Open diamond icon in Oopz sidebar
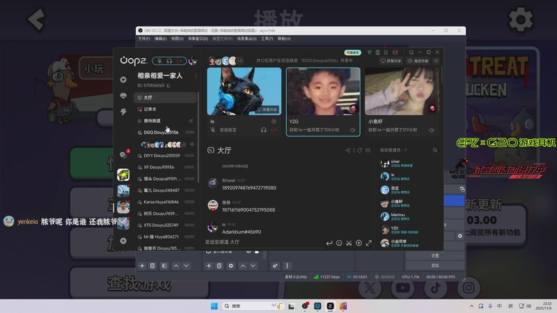 [123, 96]
